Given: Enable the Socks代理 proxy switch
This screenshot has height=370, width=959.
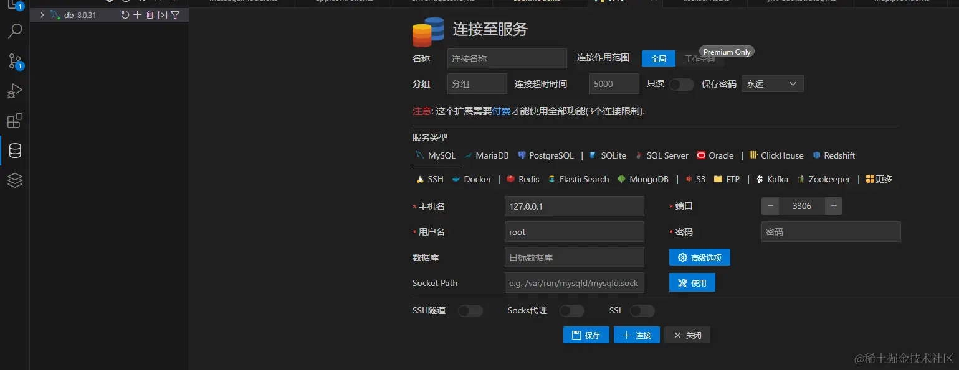Looking at the screenshot, I should pos(572,311).
